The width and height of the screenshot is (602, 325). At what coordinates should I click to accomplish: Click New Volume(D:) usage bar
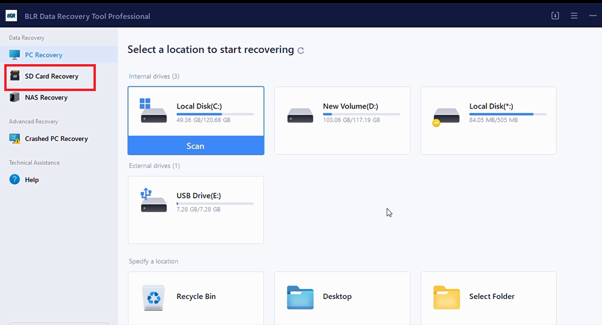pyautogui.click(x=362, y=114)
